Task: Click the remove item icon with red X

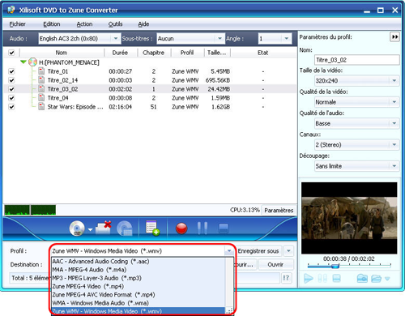Action: click(104, 228)
